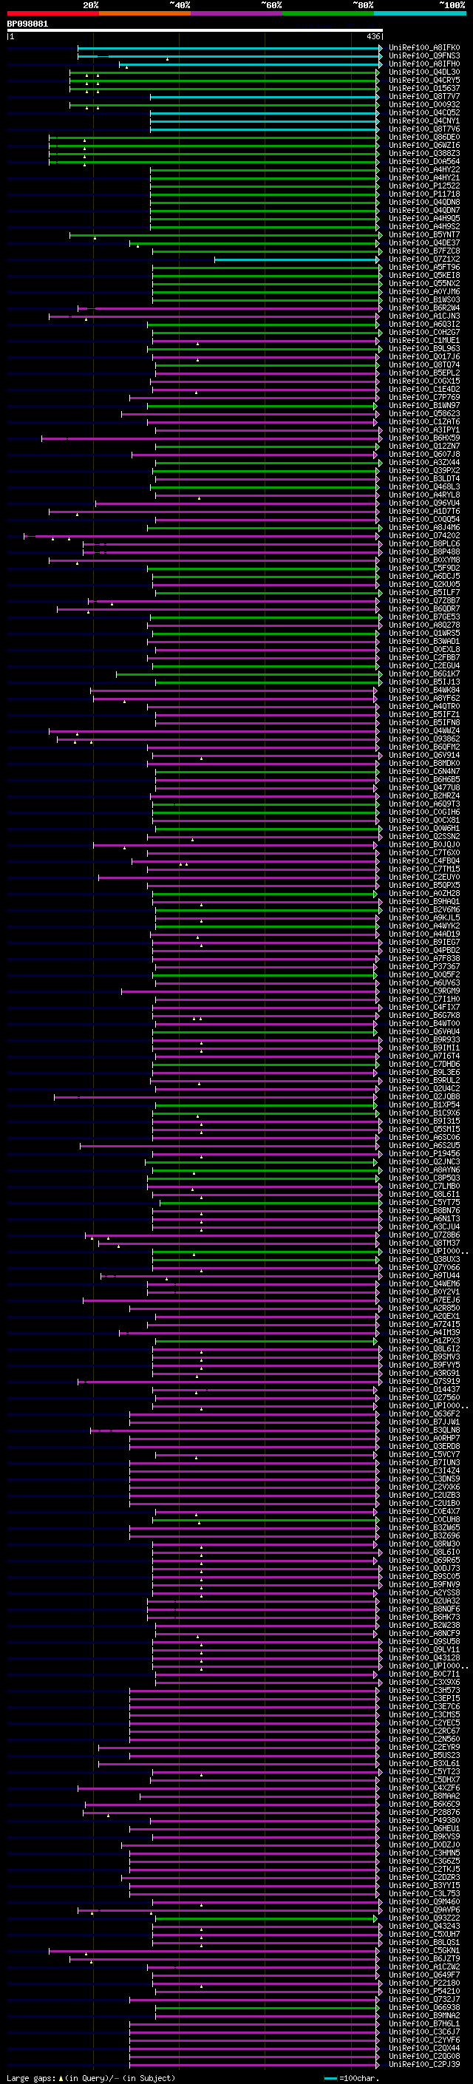Select hit label UniRef100_B5ILF7
The image size is (473, 2084).
[424, 593]
